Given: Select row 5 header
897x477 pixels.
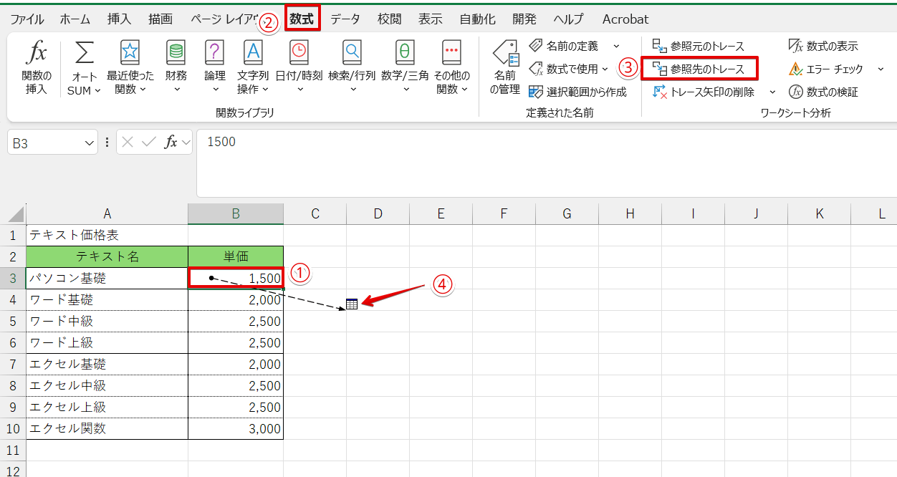Looking at the screenshot, I should [x=13, y=321].
